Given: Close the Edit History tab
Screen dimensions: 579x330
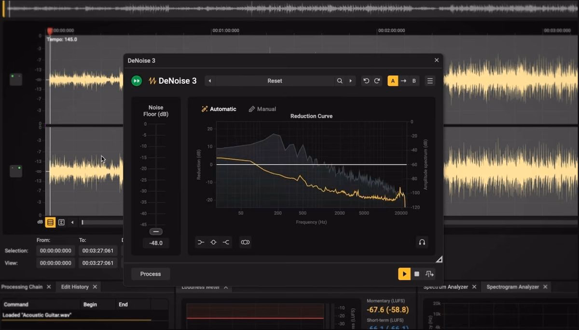Looking at the screenshot, I should point(95,287).
